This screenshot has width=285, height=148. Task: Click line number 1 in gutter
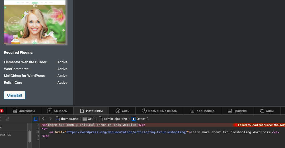coord(38,125)
